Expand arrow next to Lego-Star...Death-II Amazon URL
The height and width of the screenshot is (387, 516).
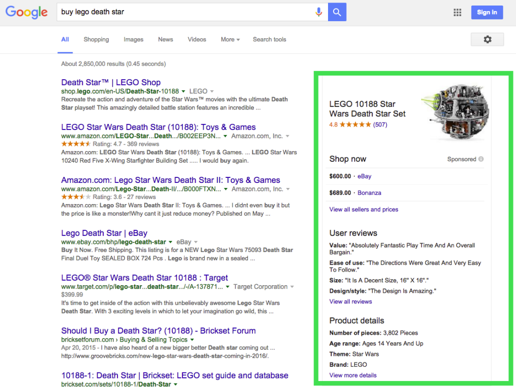(226, 189)
